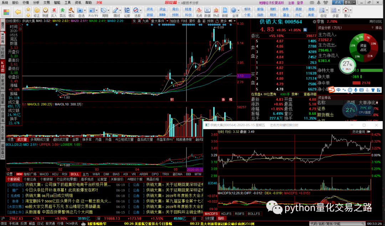Open the 系统 menu

[x=5, y=3]
